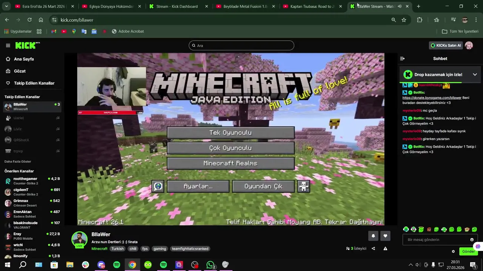483x271 pixels.
Task: Click the Ara search field
Action: coord(241,46)
